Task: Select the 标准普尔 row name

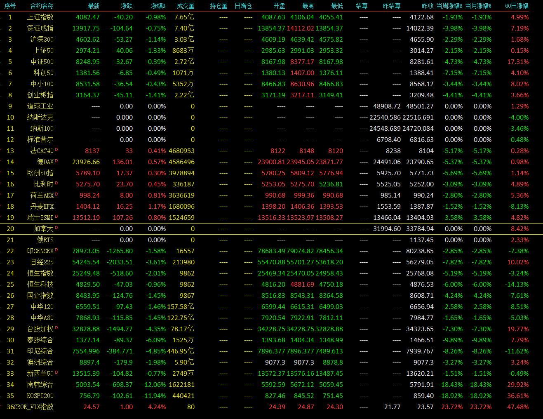Action: [x=40, y=140]
